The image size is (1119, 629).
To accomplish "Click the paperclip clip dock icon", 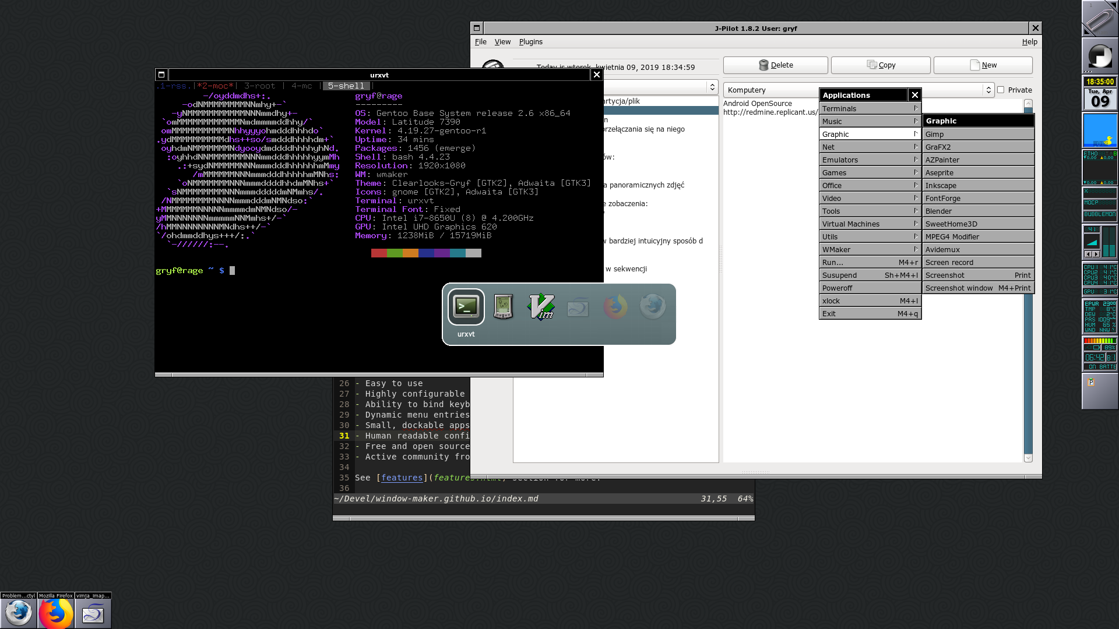I will click(x=1099, y=19).
